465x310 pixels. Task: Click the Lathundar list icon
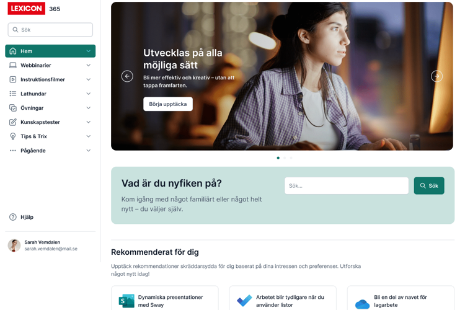coord(13,94)
